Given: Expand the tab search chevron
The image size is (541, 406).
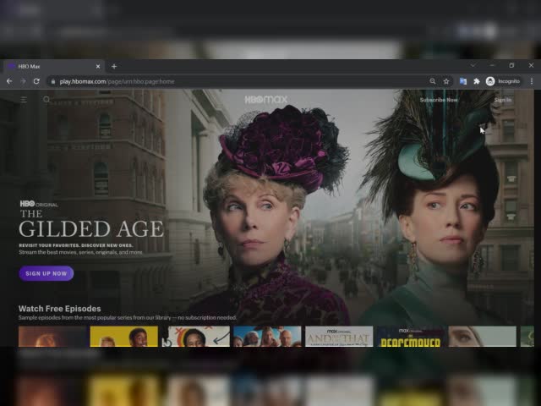Looking at the screenshot, I should tap(473, 65).
